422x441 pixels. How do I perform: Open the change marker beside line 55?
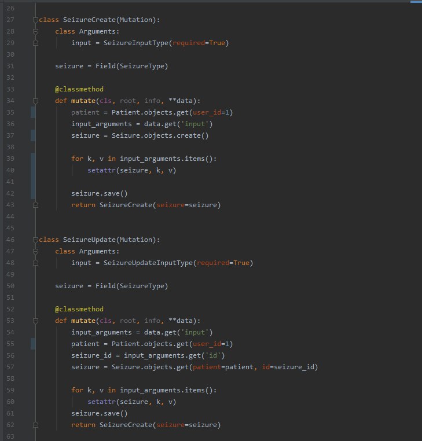(33, 344)
